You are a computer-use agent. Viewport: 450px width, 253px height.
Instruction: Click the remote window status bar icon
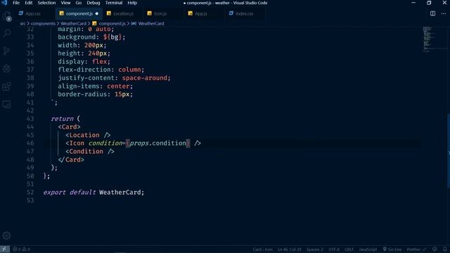[x=4, y=249]
